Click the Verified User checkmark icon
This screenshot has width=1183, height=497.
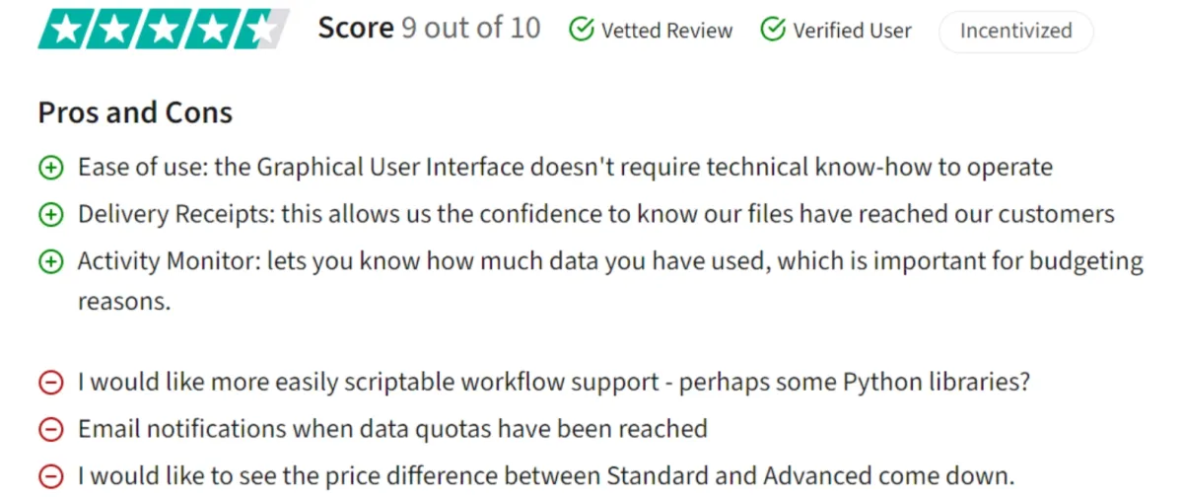coord(773,31)
